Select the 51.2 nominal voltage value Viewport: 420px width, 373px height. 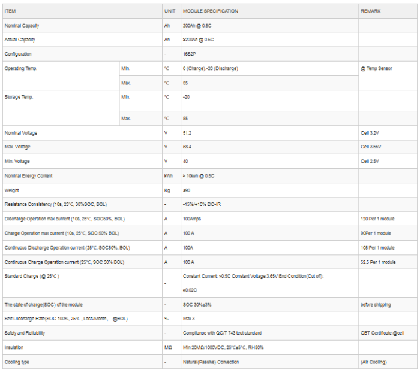coord(187,133)
